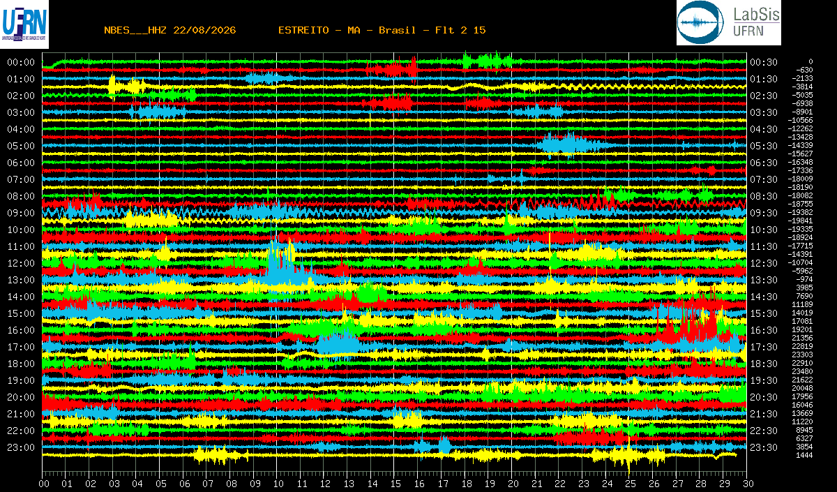Screen dimensions: 837x492
Task: Click the LabSis UFRN laboratory logo
Action: click(x=729, y=22)
